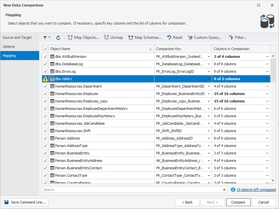Open the Filter settings dialog
The height and width of the screenshot is (209, 279).
pos(238,37)
